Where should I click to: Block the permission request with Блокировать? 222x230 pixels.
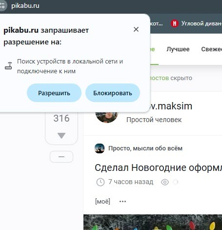point(113,93)
